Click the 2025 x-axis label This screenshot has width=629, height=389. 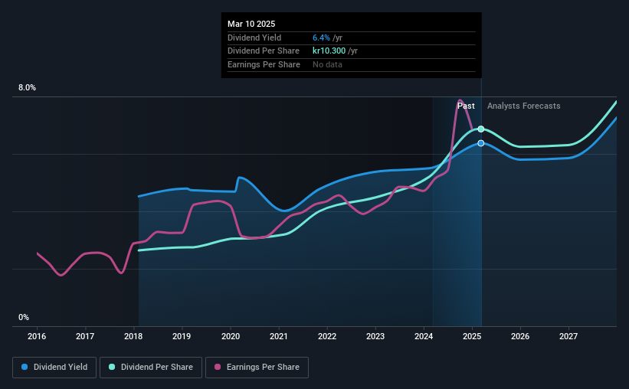click(x=472, y=336)
